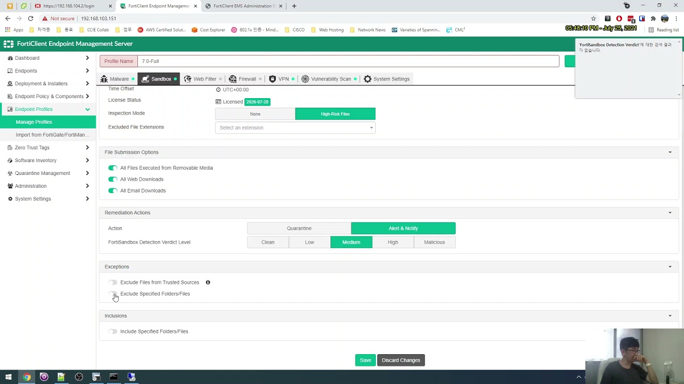This screenshot has height=384, width=684.
Task: Open Chrome from the taskbar
Action: [x=26, y=377]
